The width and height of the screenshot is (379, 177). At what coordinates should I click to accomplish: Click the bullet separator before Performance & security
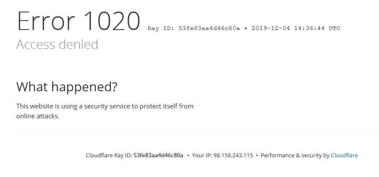[x=257, y=156]
